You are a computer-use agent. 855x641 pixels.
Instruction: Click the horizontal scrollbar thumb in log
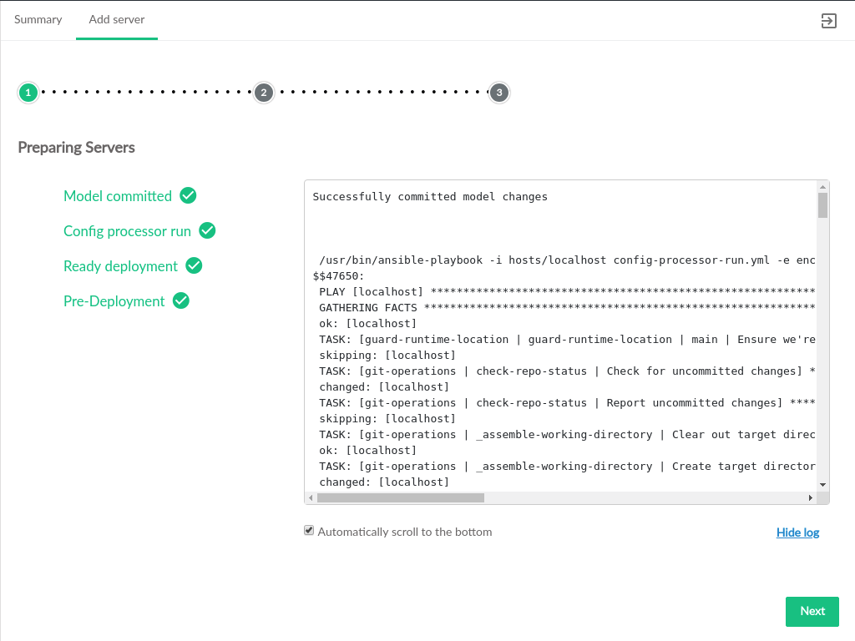coord(401,497)
